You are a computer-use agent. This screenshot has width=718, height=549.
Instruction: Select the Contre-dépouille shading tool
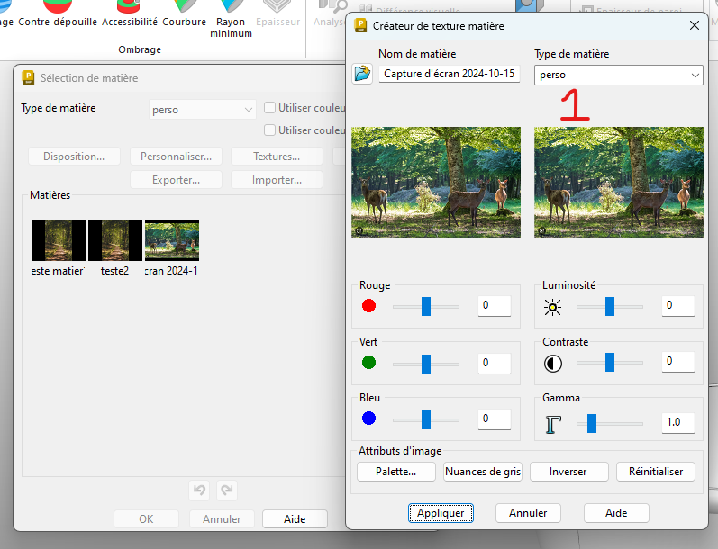pyautogui.click(x=59, y=13)
